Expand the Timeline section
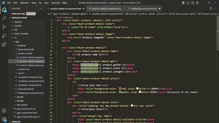The width and height of the screenshot is (219, 123). (16, 122)
